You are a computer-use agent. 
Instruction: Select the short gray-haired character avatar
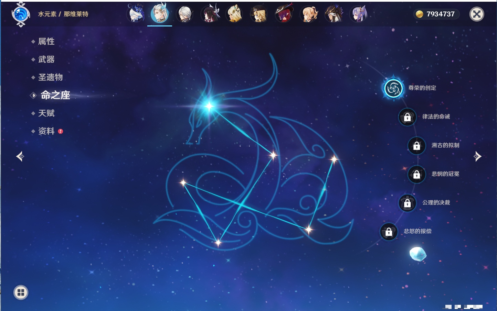pos(185,14)
